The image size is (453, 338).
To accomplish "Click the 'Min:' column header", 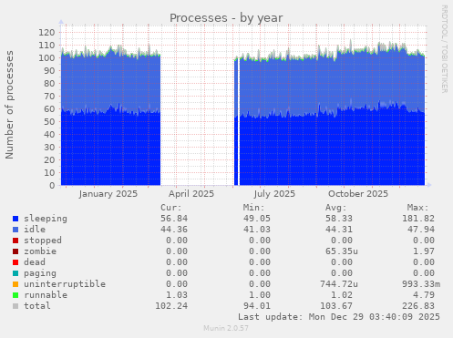I will tap(253, 208).
